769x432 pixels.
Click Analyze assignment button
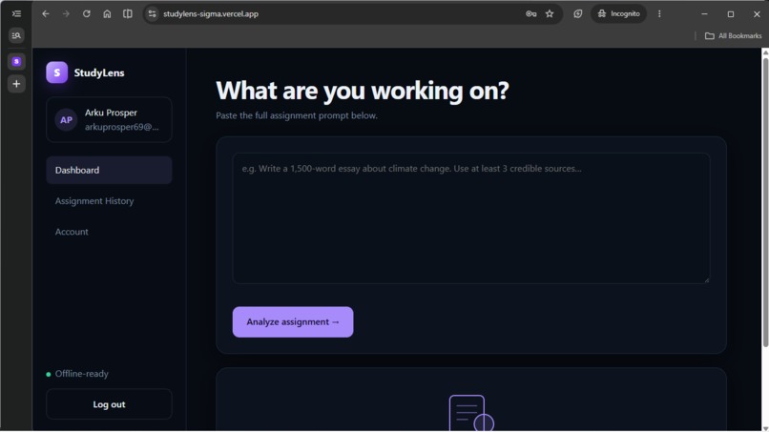click(x=293, y=321)
